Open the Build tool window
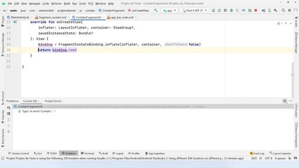The width and height of the screenshot is (299, 168). [x=103, y=154]
